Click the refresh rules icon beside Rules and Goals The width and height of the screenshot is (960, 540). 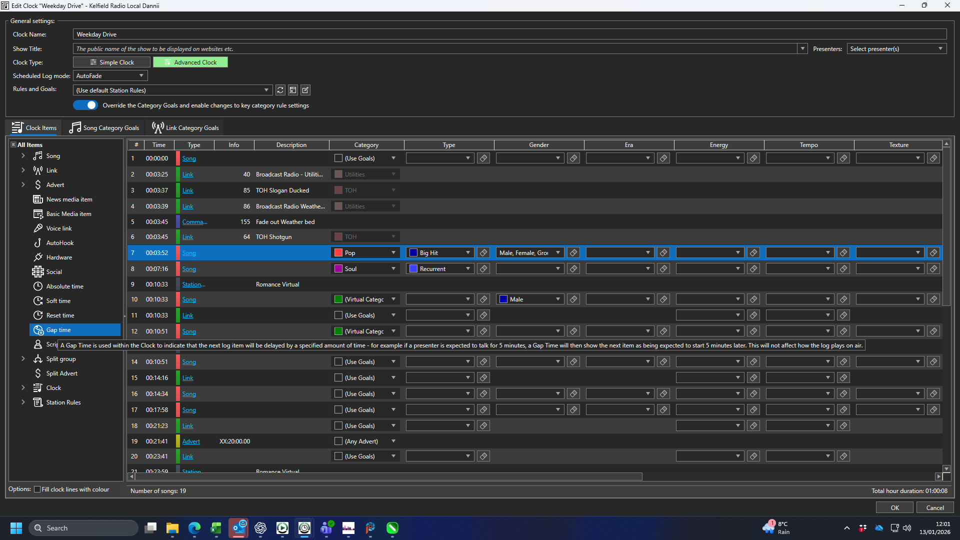tap(280, 90)
